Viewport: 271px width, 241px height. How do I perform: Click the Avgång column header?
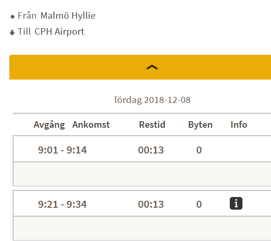(x=49, y=125)
